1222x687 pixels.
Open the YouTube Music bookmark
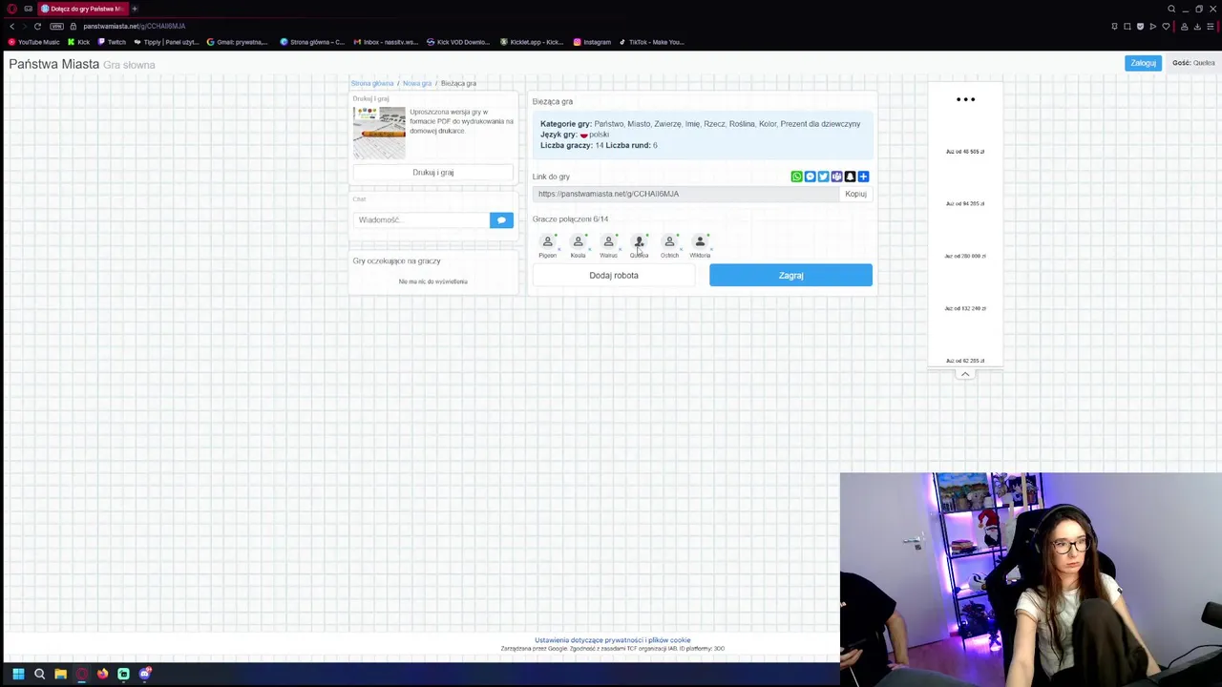click(x=33, y=42)
